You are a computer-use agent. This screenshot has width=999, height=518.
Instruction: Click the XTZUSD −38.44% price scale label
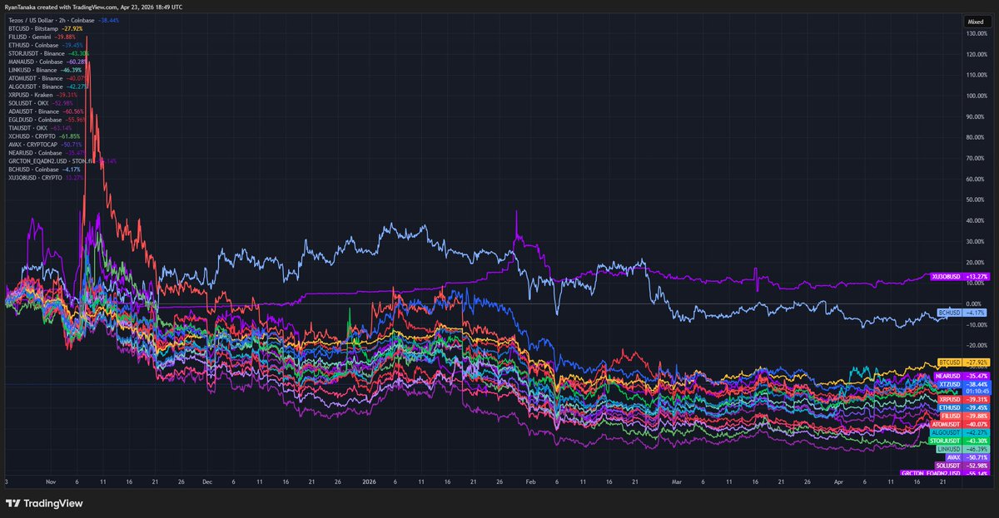point(966,385)
